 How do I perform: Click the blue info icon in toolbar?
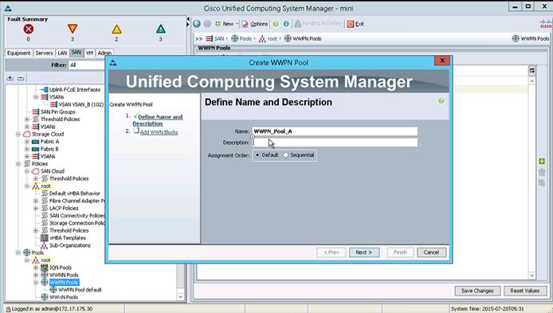pos(286,24)
